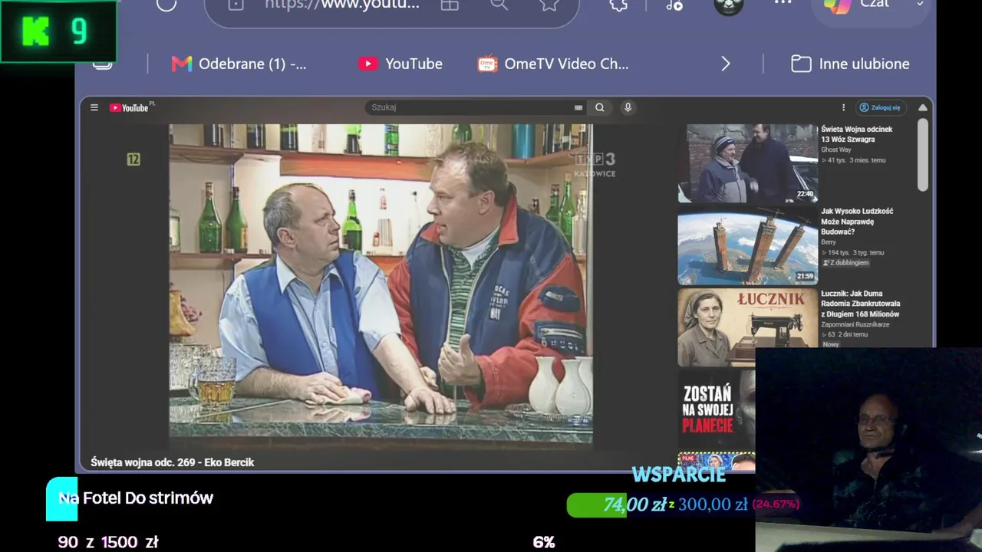Viewport: 982px width, 552px height.
Task: Open the YouTube bookmark in favorites bar
Action: (x=400, y=64)
